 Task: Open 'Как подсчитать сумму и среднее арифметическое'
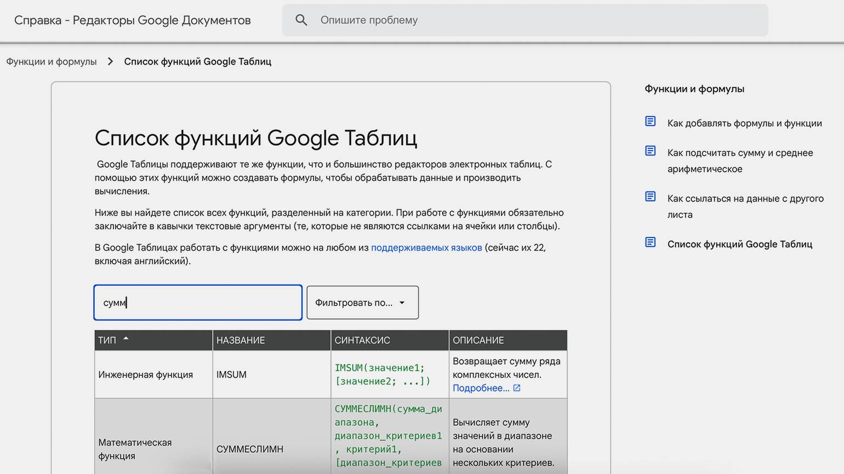click(x=740, y=161)
